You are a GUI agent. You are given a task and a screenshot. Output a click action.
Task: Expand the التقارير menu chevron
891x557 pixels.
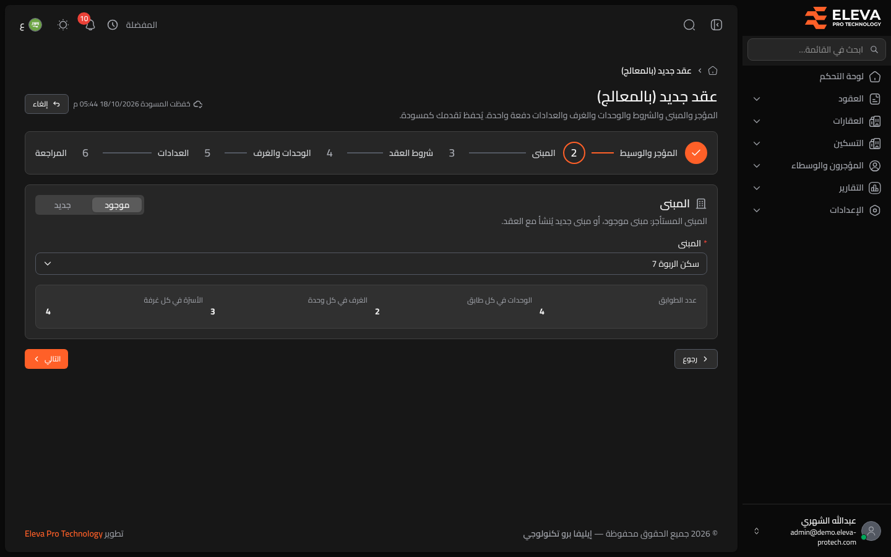[x=757, y=188]
